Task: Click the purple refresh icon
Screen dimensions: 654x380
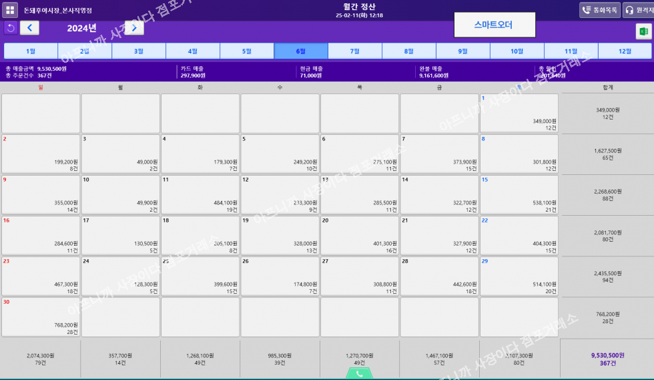Action: (10, 27)
